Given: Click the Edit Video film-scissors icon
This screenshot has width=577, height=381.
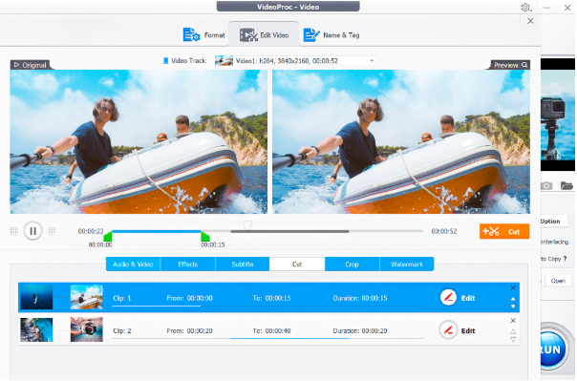Looking at the screenshot, I should [x=248, y=35].
